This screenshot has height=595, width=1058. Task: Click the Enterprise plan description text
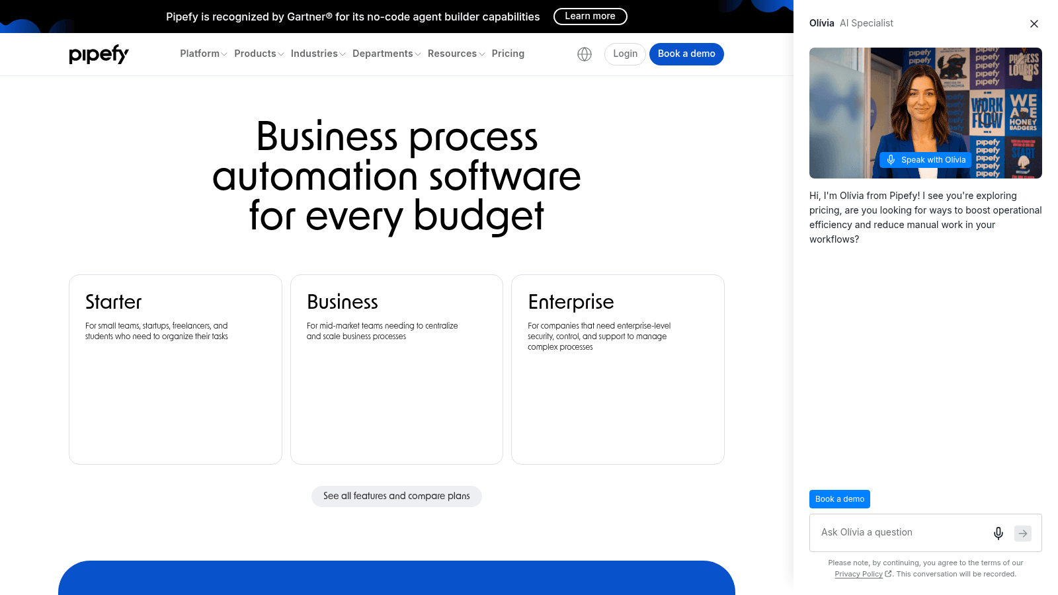(x=599, y=337)
